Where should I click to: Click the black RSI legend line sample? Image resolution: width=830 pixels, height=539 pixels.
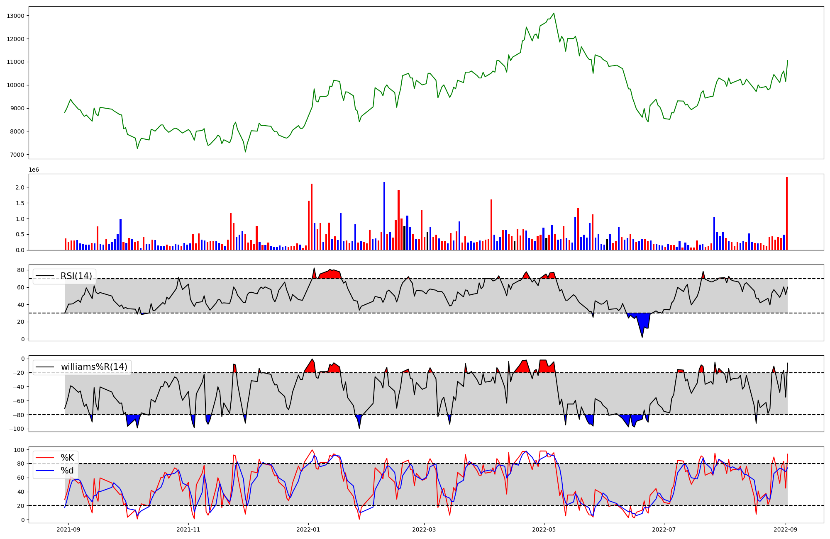pyautogui.click(x=45, y=276)
